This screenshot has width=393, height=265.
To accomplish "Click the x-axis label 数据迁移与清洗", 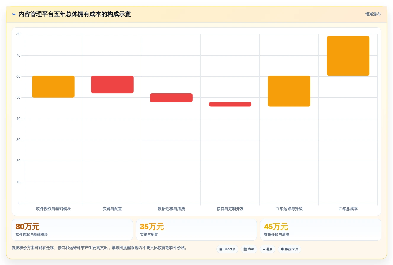I will pos(171,209).
